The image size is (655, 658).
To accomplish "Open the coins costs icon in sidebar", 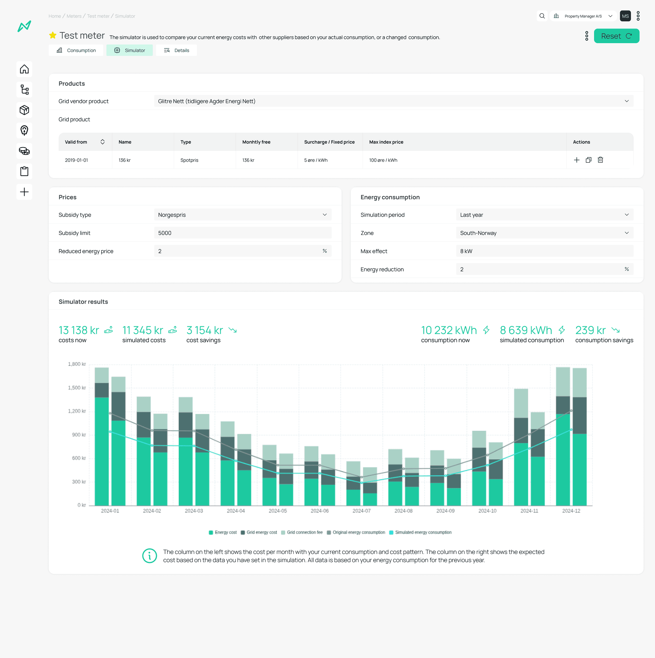I will 24,151.
